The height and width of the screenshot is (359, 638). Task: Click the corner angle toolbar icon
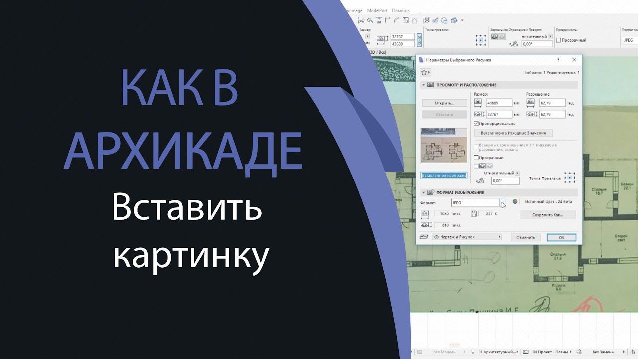point(388,20)
